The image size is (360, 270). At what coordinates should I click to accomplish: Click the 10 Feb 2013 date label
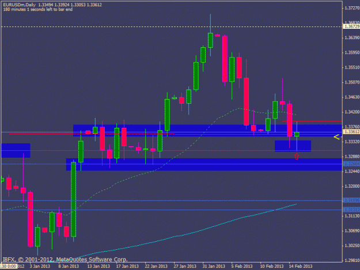[272, 267]
